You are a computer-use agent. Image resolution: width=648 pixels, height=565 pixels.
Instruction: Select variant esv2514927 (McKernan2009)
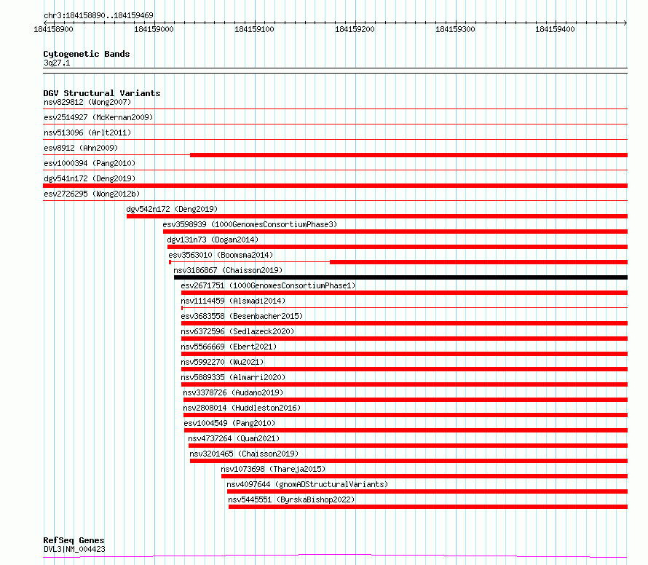pyautogui.click(x=98, y=117)
